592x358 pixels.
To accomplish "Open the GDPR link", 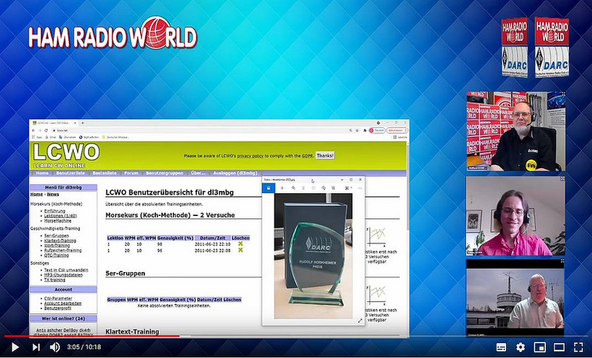I will (x=307, y=156).
